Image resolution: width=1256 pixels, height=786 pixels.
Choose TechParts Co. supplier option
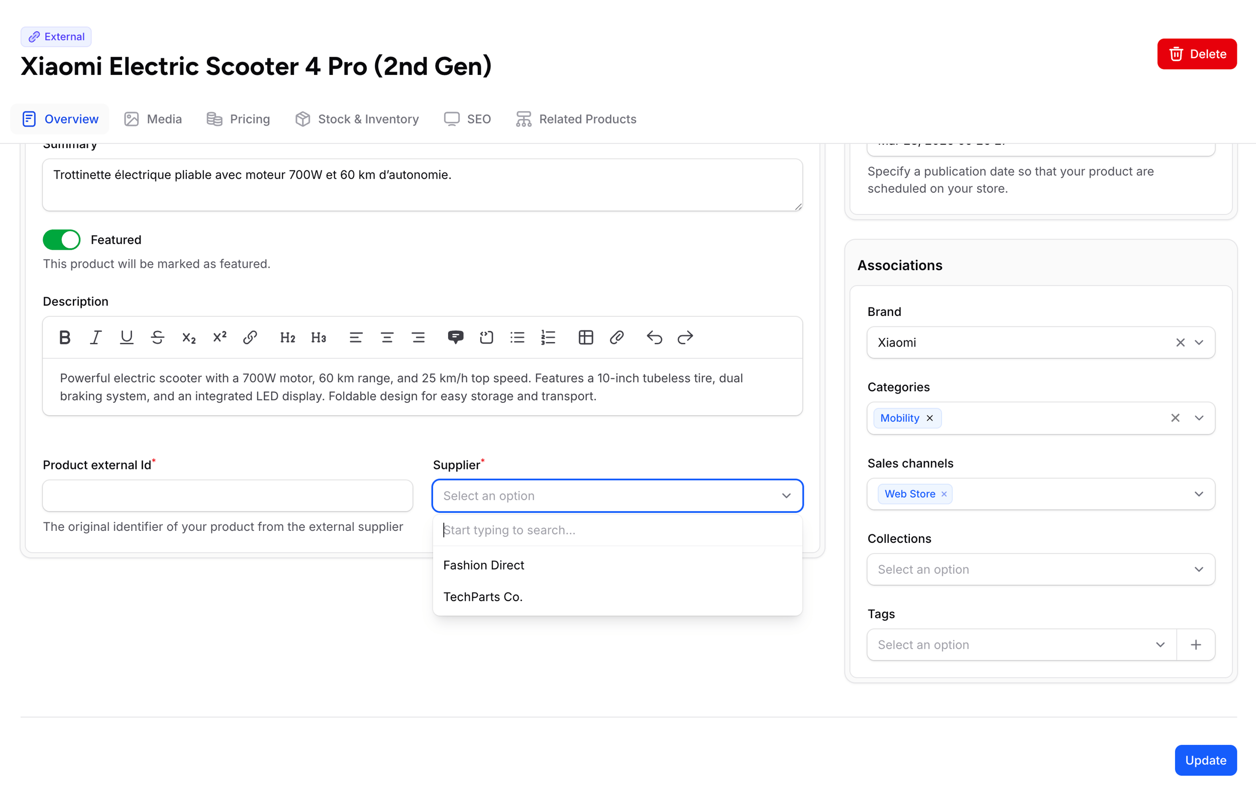pos(617,597)
